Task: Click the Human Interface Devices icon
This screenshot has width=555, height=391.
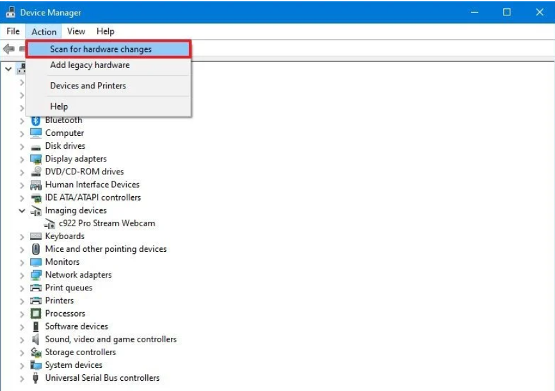Action: [x=36, y=185]
